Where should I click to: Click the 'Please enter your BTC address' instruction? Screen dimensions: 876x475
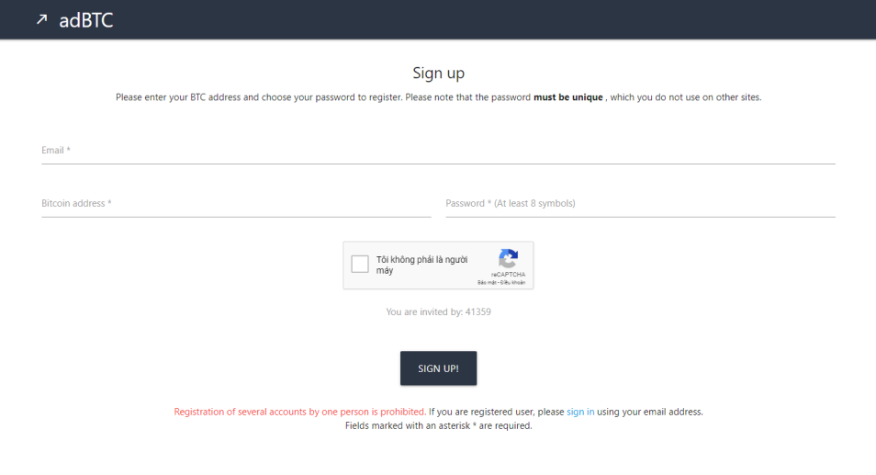439,97
